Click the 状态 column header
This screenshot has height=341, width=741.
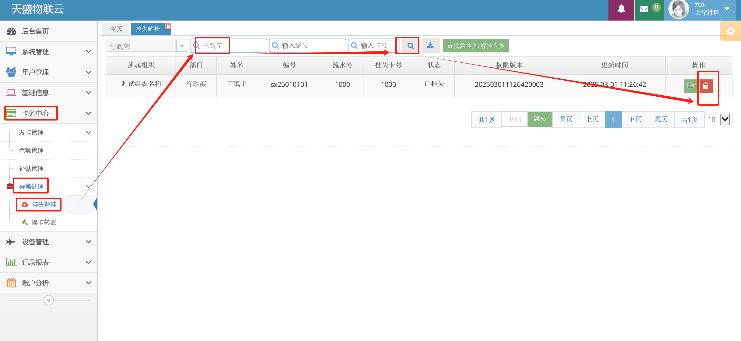click(434, 65)
